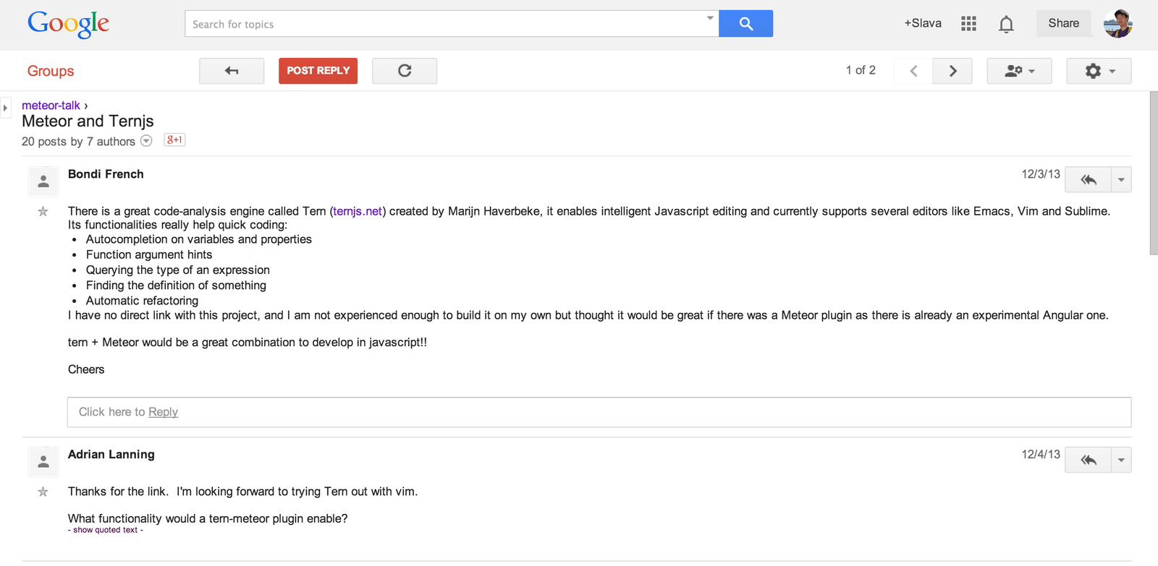Reply to Adrian Lanning's post

1088,460
